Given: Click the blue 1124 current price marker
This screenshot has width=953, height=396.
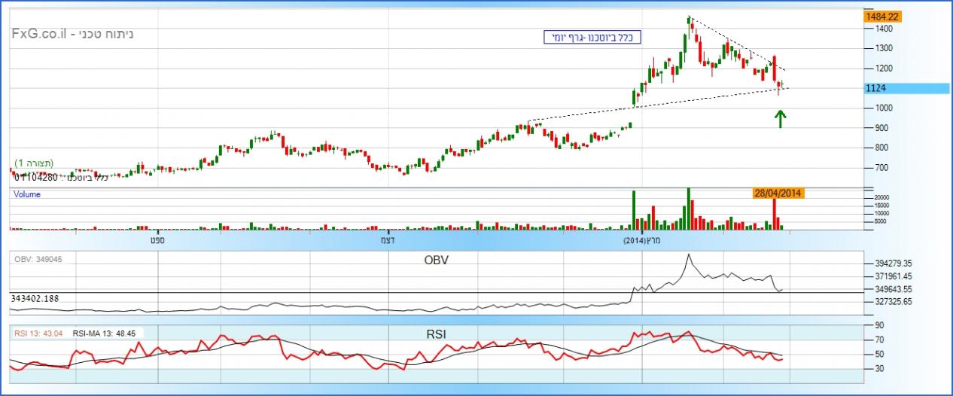Looking at the screenshot, I should (875, 88).
